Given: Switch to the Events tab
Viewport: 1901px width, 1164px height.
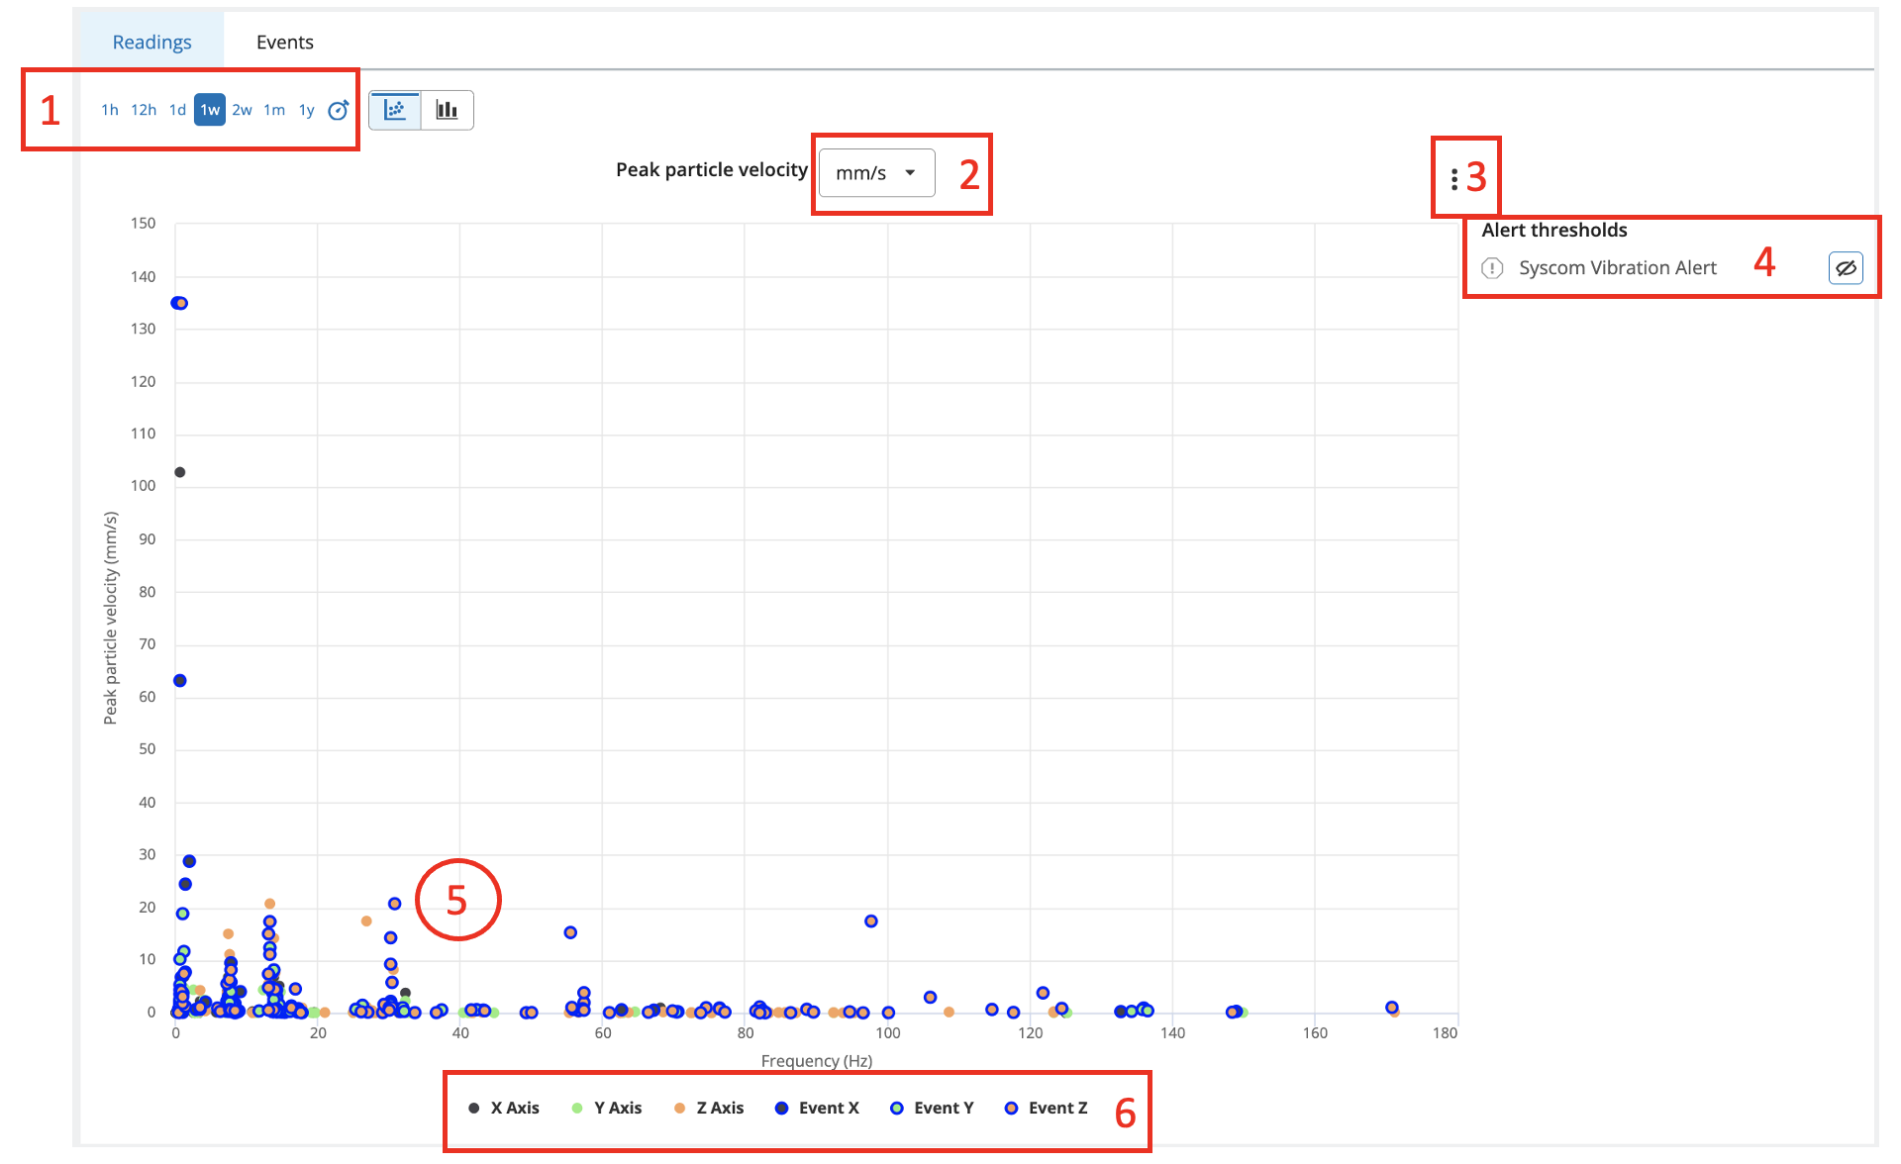Looking at the screenshot, I should [x=284, y=42].
